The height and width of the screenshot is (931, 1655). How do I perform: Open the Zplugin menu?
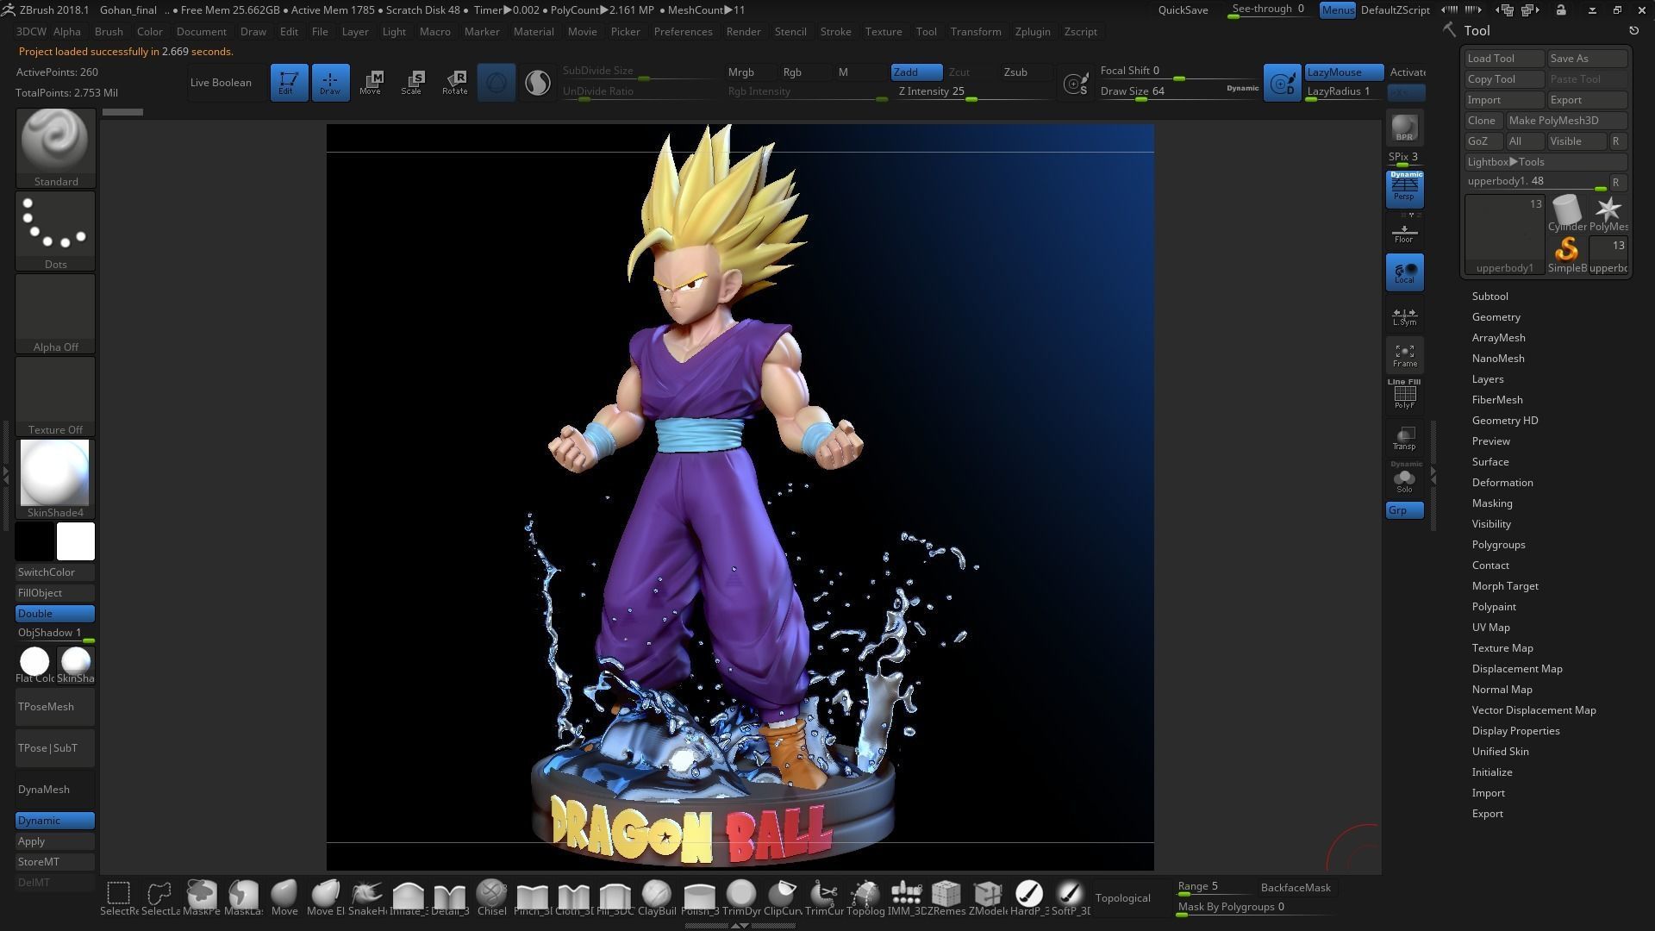pyautogui.click(x=1032, y=32)
